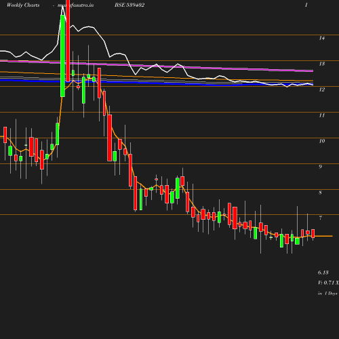Click the tall green candle at the chart peak
Image resolution: width=339 pixels, height=339 pixels.
[x=62, y=56]
